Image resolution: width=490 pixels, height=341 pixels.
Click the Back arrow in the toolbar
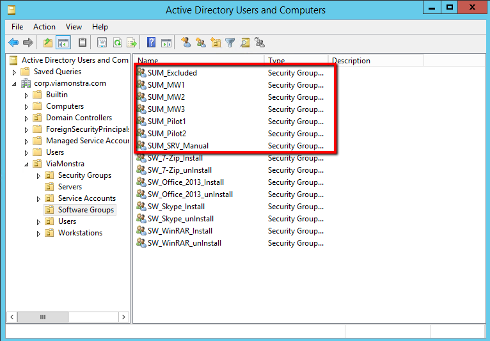[x=13, y=43]
